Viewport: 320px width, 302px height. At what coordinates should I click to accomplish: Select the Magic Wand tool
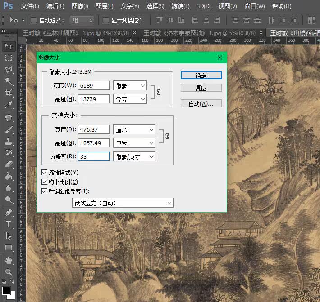(9, 81)
